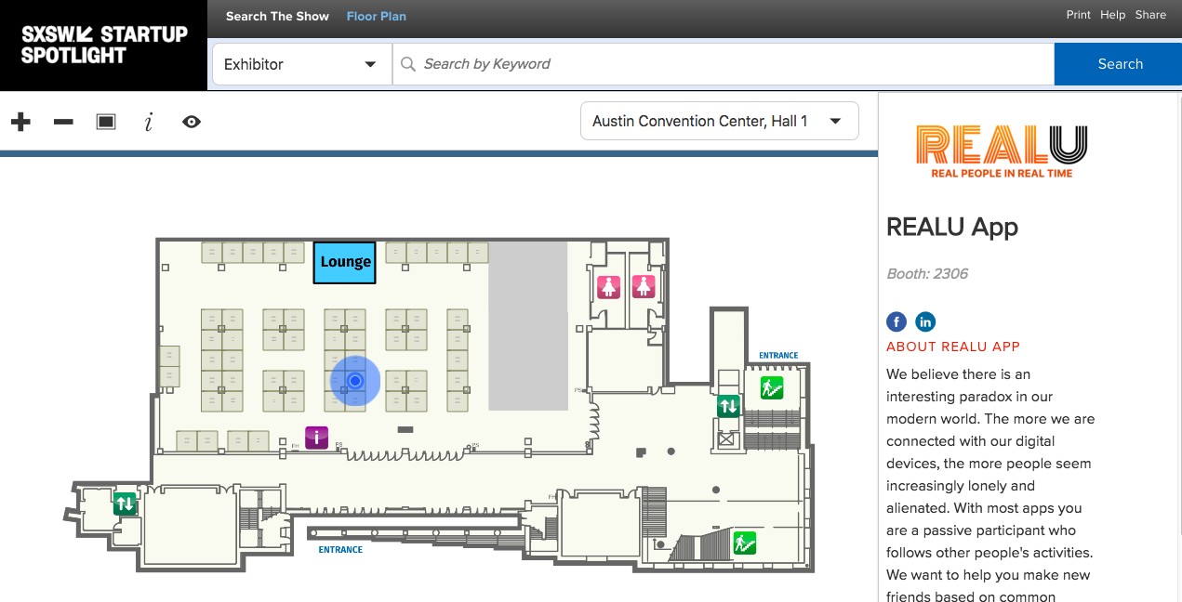Click Print in the top bar
Viewport: 1182px width, 602px height.
[1079, 15]
